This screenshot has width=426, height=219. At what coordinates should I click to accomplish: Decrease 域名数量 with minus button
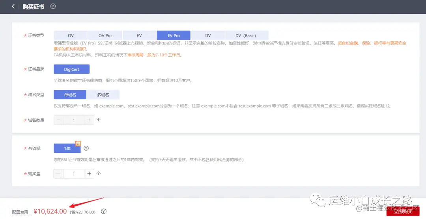[x=58, y=120]
